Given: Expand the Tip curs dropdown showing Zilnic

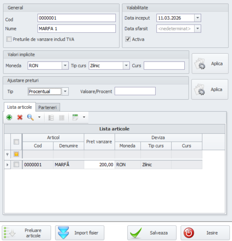Looking at the screenshot, I should click(x=126, y=66).
